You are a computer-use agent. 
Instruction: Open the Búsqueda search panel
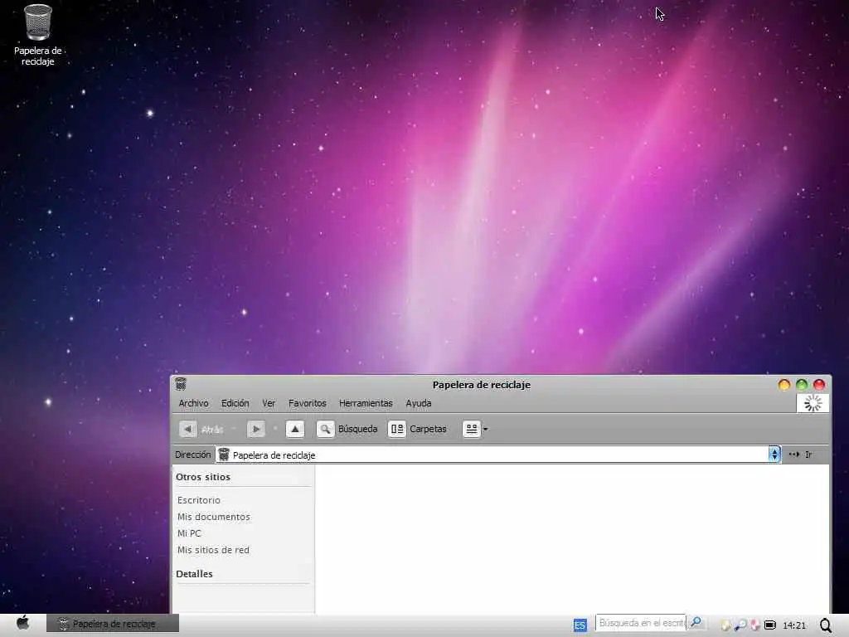pos(347,429)
